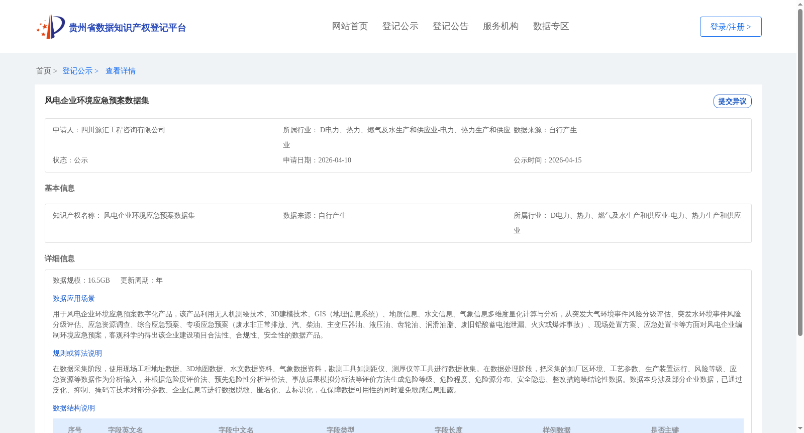Screen dimensions: 804x433
Task: Select the heading 风电企业环境应急预案数据集
Action: [x=96, y=101]
